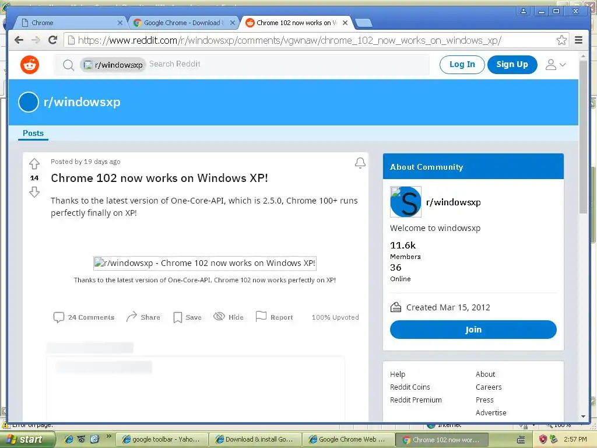Viewport: 597px width, 448px height.
Task: Open a new tab button
Action: click(x=364, y=23)
